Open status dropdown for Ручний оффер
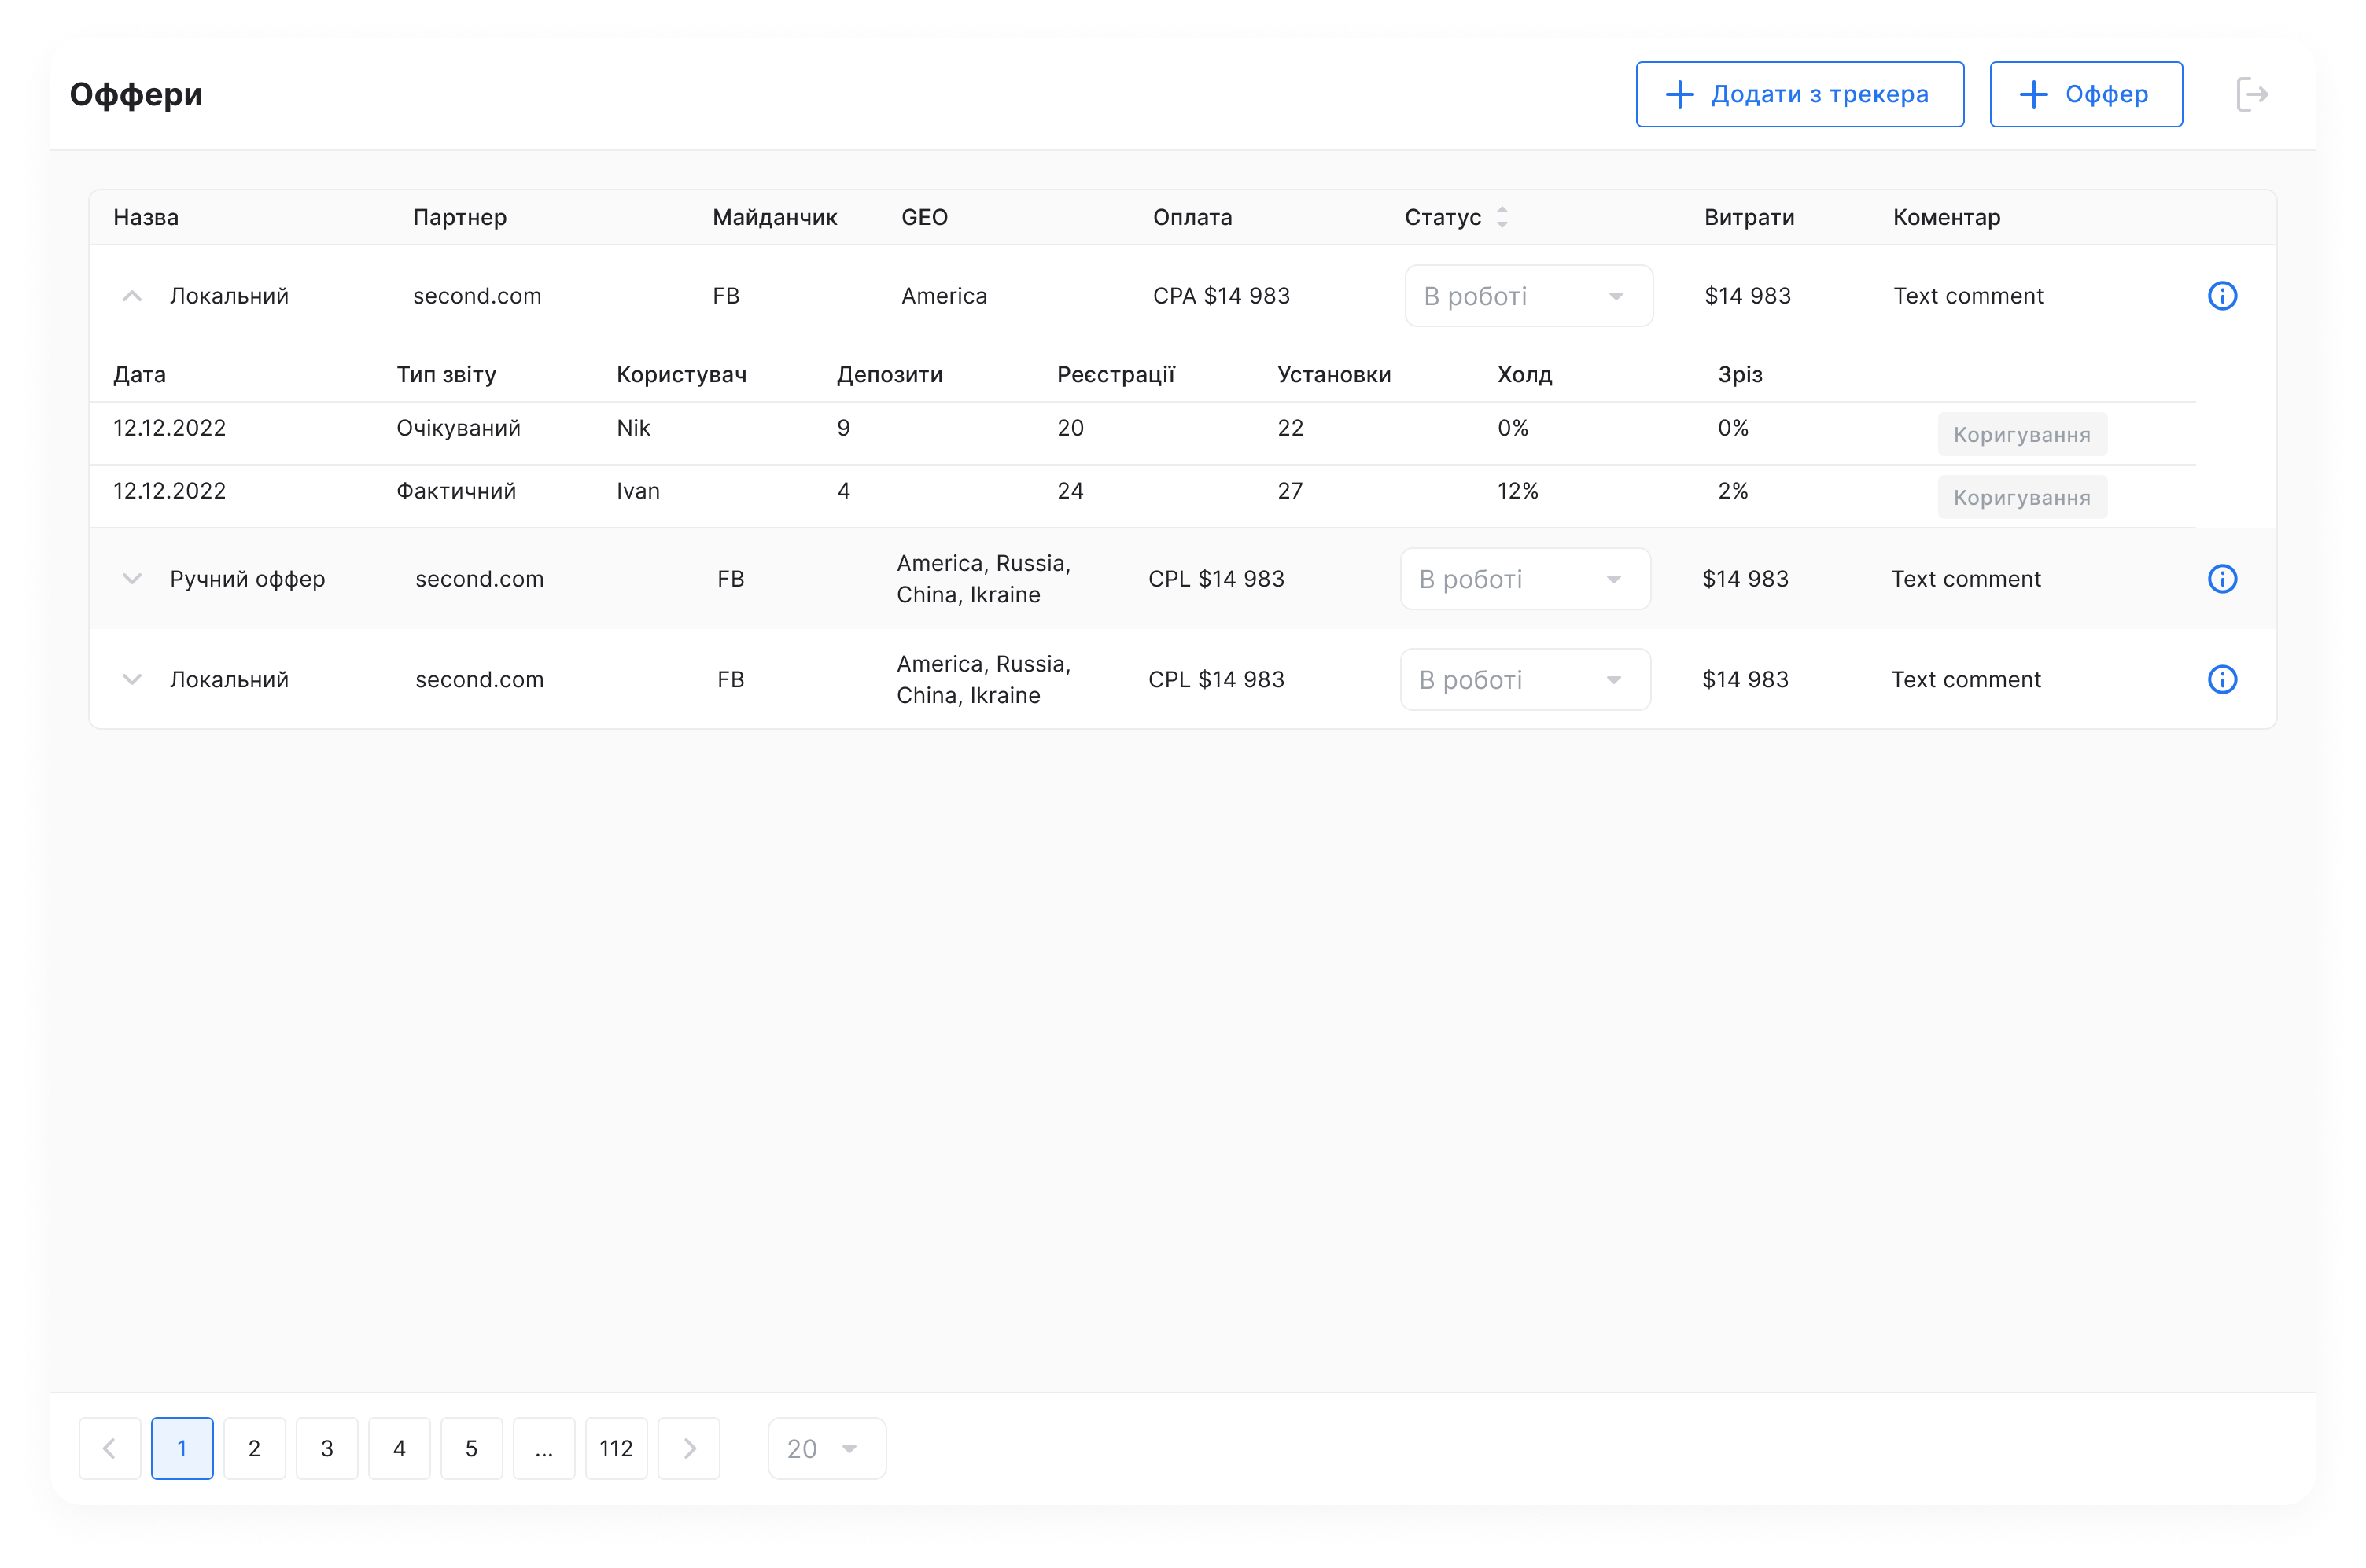This screenshot has height=1568, width=2366. [1525, 579]
